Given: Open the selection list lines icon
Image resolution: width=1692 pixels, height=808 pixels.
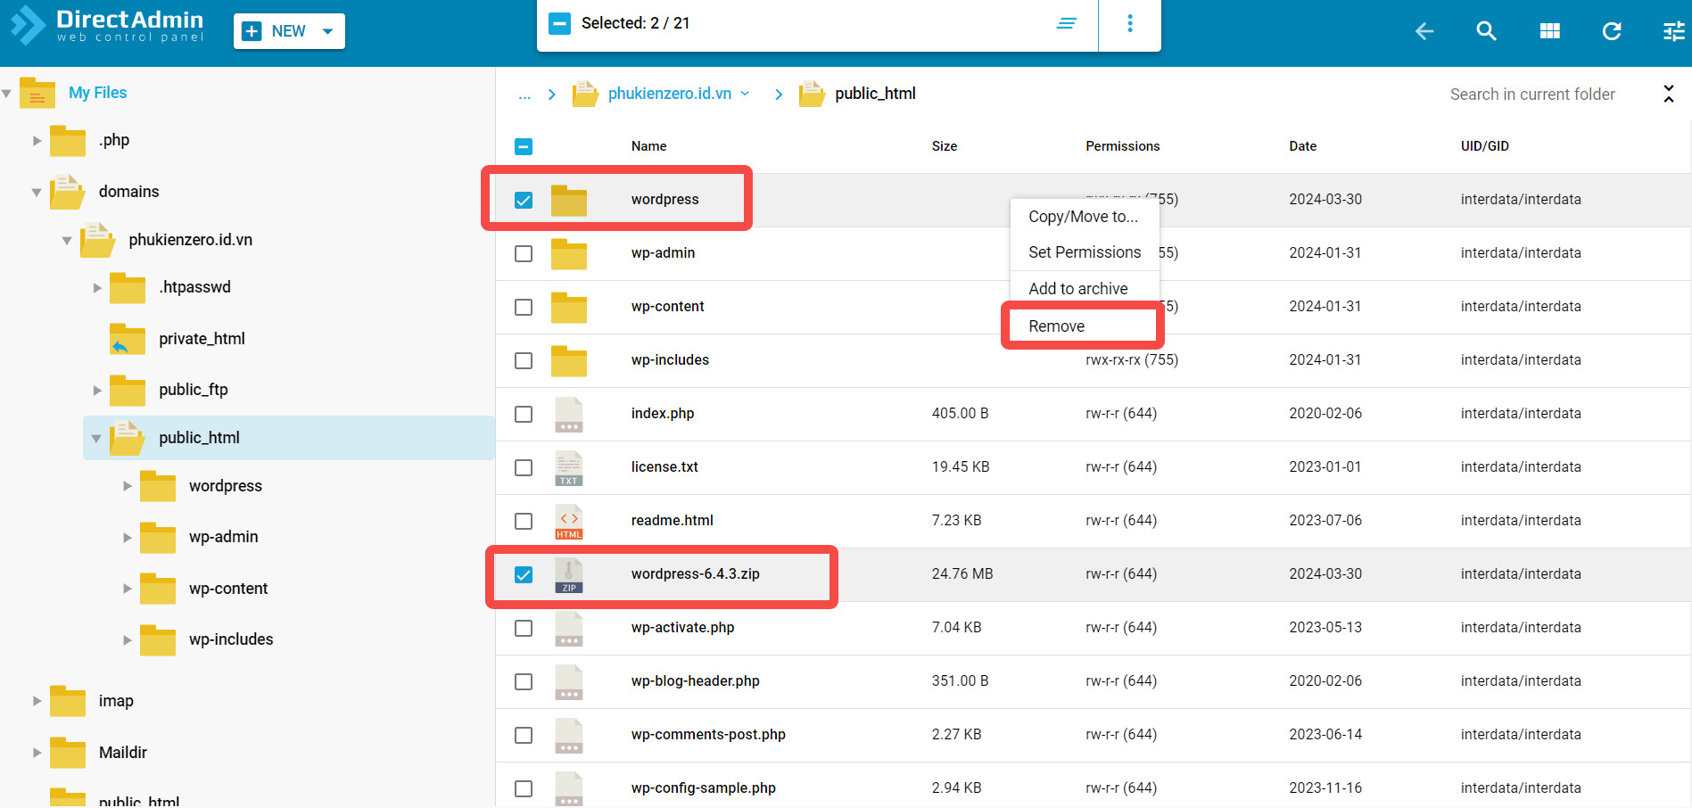Looking at the screenshot, I should click(1067, 23).
